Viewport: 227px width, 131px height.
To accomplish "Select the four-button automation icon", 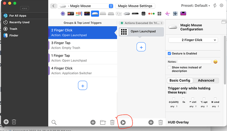I will coord(159,14).
